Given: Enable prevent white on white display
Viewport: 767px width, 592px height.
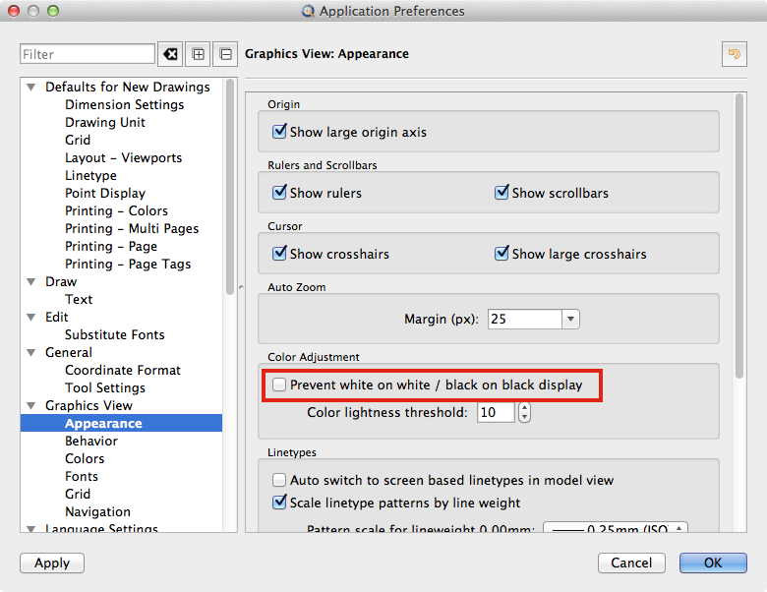Looking at the screenshot, I should 280,385.
